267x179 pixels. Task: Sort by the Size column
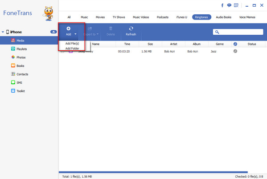pyautogui.click(x=150, y=44)
